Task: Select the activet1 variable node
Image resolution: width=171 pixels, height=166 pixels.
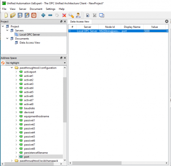Action: (29, 76)
